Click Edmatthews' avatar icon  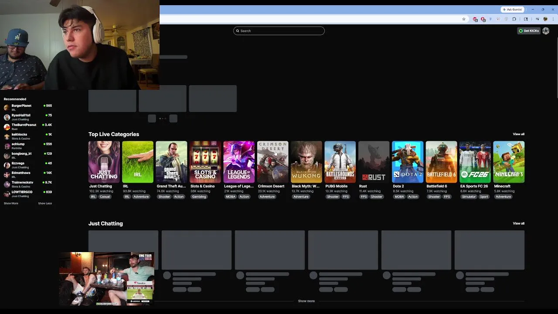7,174
